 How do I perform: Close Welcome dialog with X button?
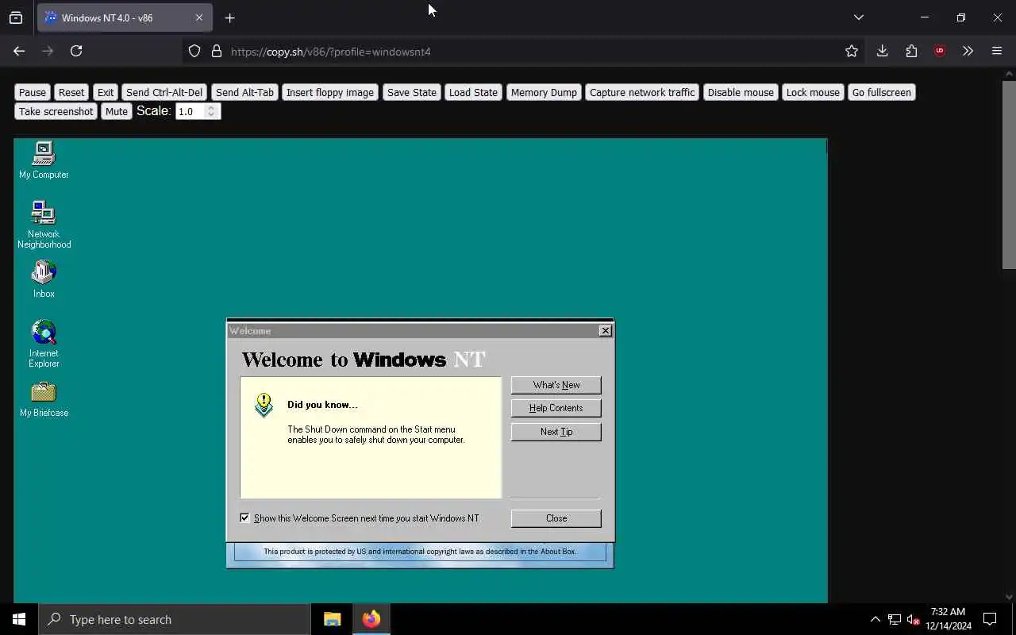(606, 330)
